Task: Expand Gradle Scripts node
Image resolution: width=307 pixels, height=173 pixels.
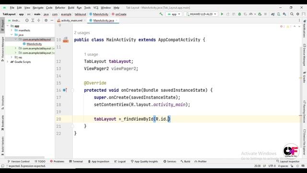Action: [x=8, y=62]
